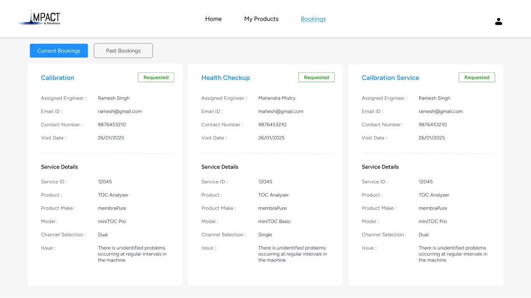Open the Health Checkup booking title
The image size is (531, 298).
tap(225, 77)
